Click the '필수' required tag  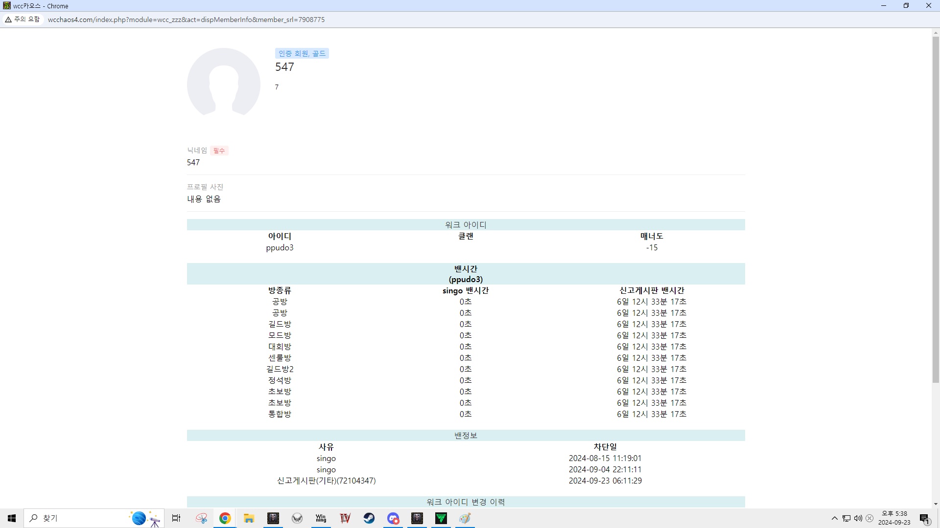click(x=219, y=151)
